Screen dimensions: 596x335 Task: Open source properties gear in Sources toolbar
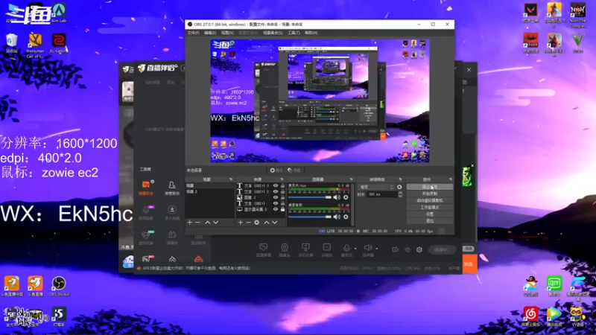tap(256, 223)
